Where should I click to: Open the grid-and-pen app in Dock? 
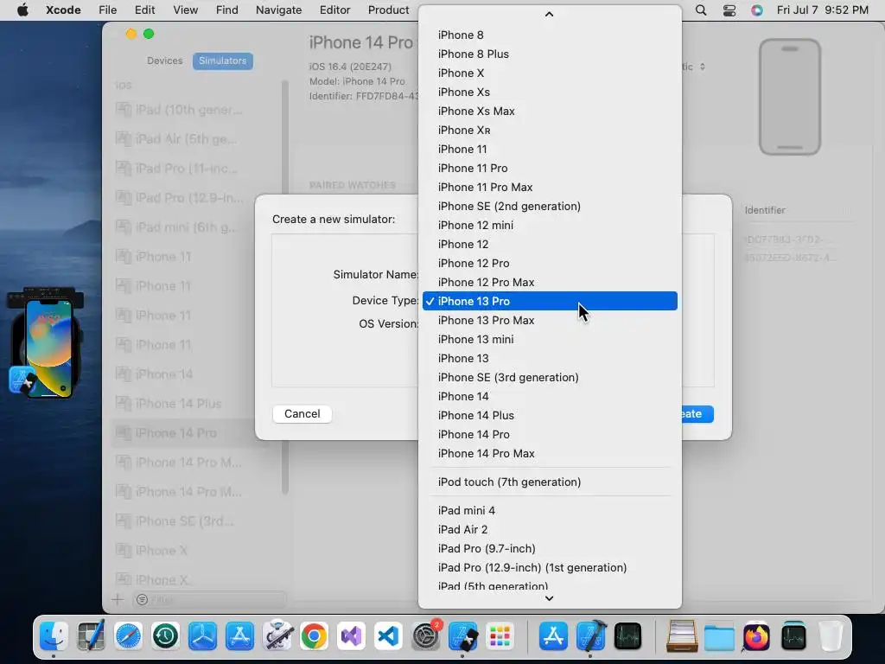(x=91, y=636)
